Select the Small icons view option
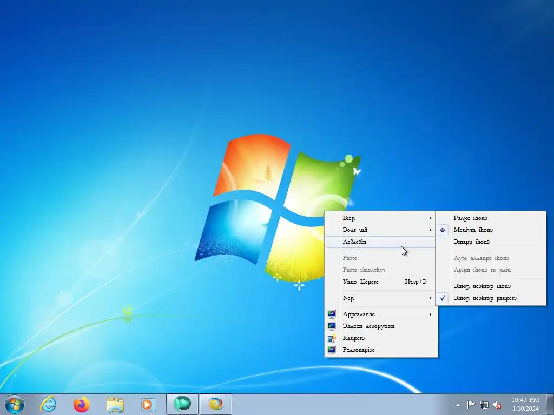The image size is (554, 415). (x=491, y=242)
